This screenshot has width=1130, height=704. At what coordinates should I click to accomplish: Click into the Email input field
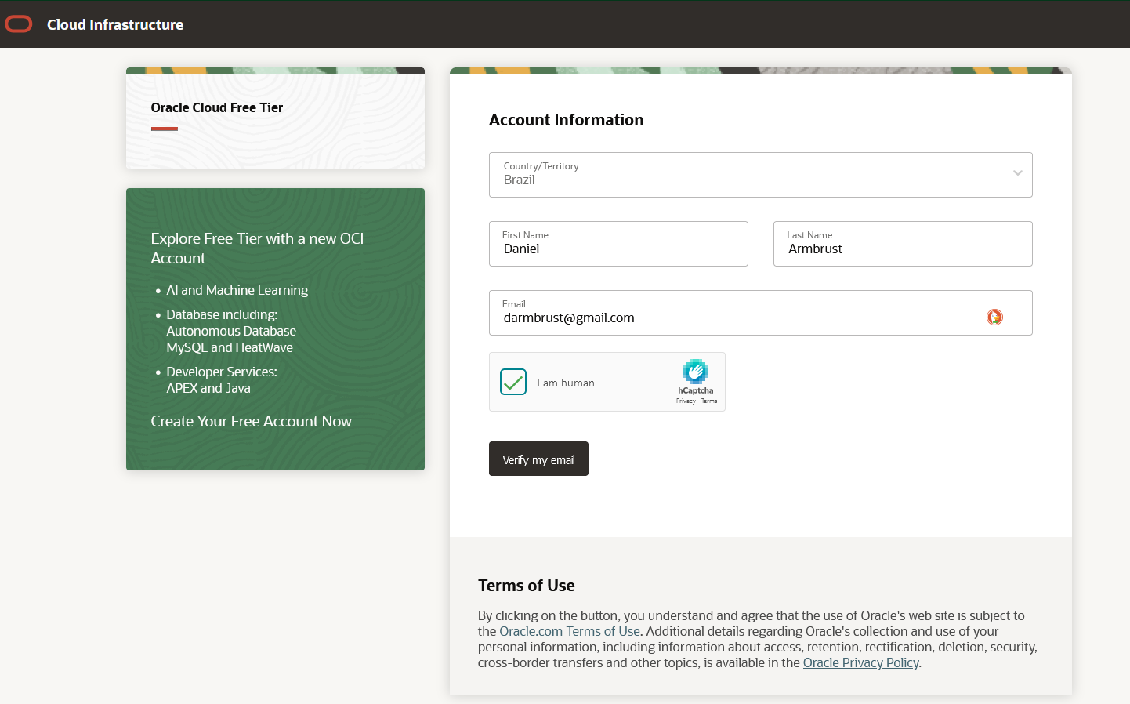[737, 318]
